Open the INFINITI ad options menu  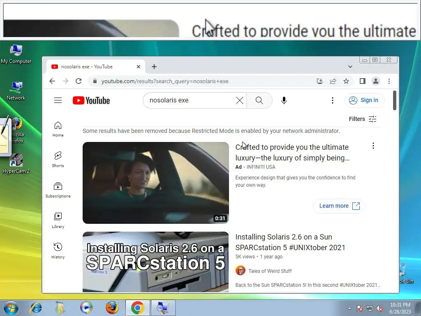tap(373, 146)
